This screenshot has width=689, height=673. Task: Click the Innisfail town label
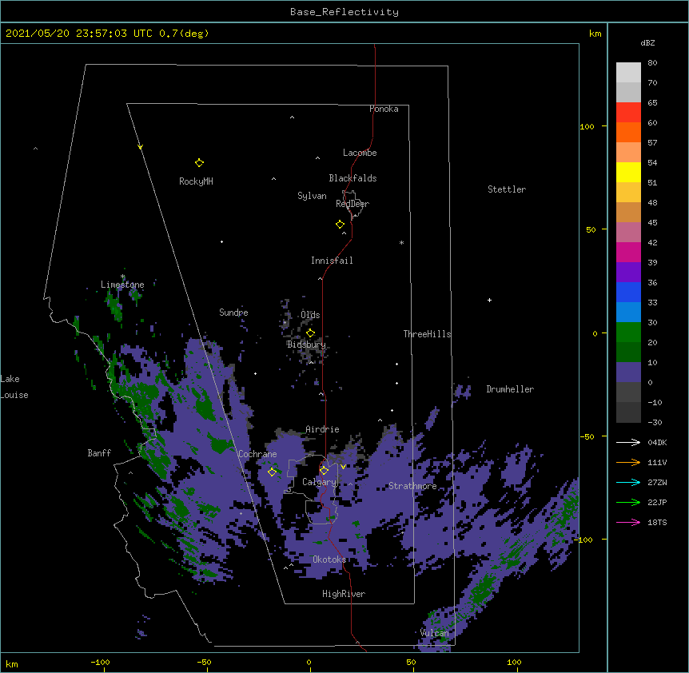(332, 261)
